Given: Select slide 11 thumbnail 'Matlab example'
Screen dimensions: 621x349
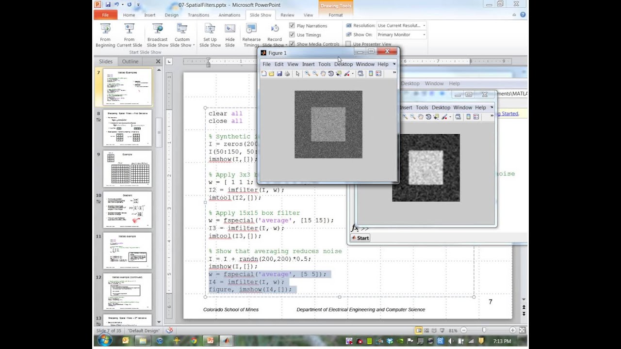Looking at the screenshot, I should click(x=128, y=250).
